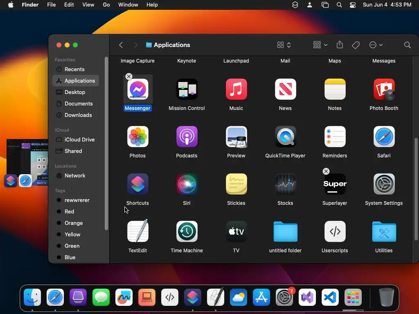Screen dimensions: 419x314
Task: Select the Shortcuts icon in Applications folder
Action: [x=137, y=184]
